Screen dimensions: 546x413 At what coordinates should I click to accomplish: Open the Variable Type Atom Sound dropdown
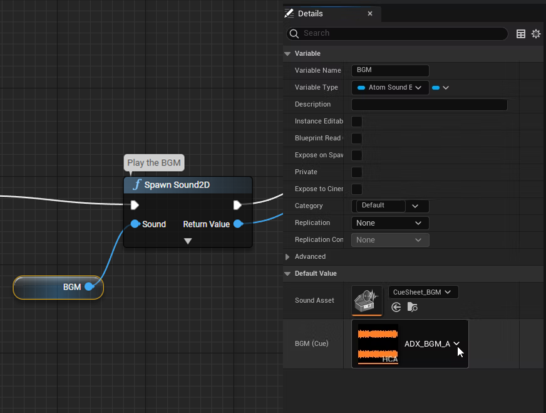[x=389, y=88]
